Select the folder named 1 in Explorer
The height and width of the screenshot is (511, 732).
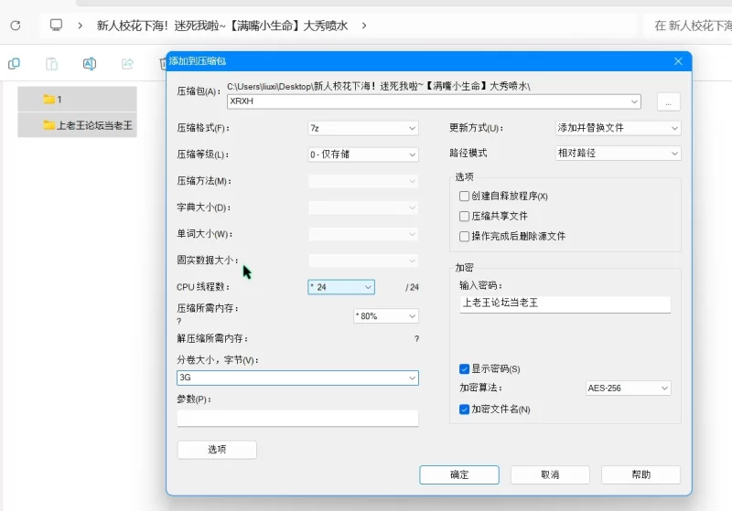[77, 99]
